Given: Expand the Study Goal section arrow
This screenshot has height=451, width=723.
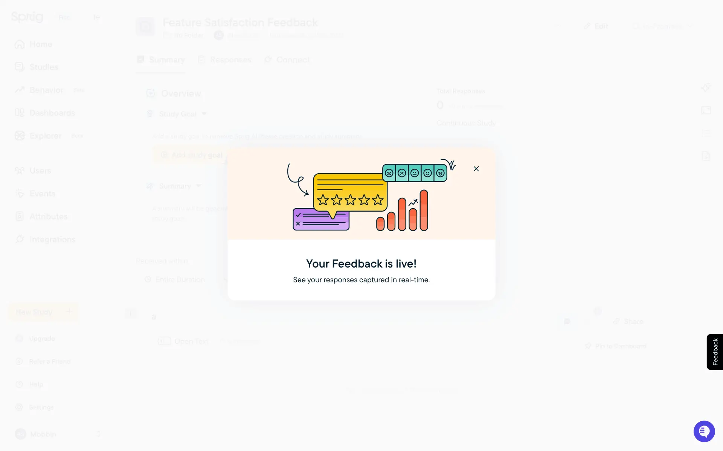Looking at the screenshot, I should pyautogui.click(x=204, y=114).
